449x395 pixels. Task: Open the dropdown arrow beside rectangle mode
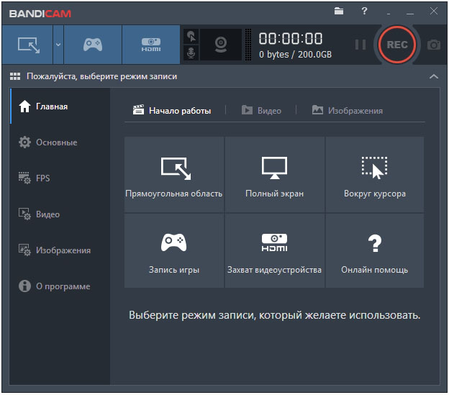coord(58,45)
